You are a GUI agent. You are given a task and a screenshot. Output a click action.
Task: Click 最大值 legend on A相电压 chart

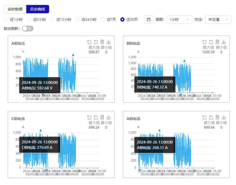[x=94, y=47]
